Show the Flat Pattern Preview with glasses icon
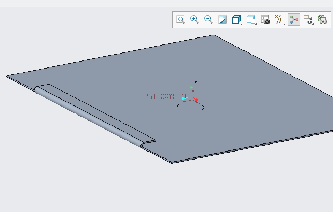Image resolution: width=333 pixels, height=212 pixels. coord(322,19)
